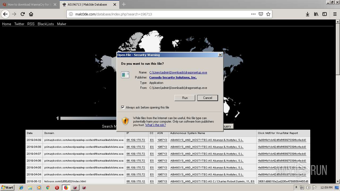Open the Downloads panel

pos(307,14)
